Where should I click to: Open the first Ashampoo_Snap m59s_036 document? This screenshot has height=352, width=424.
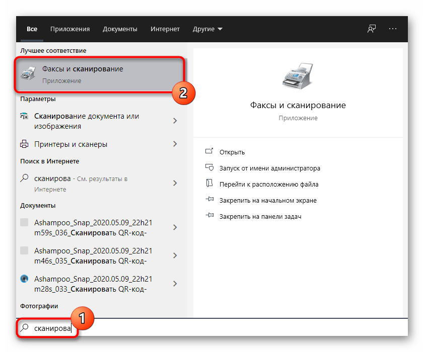click(93, 227)
